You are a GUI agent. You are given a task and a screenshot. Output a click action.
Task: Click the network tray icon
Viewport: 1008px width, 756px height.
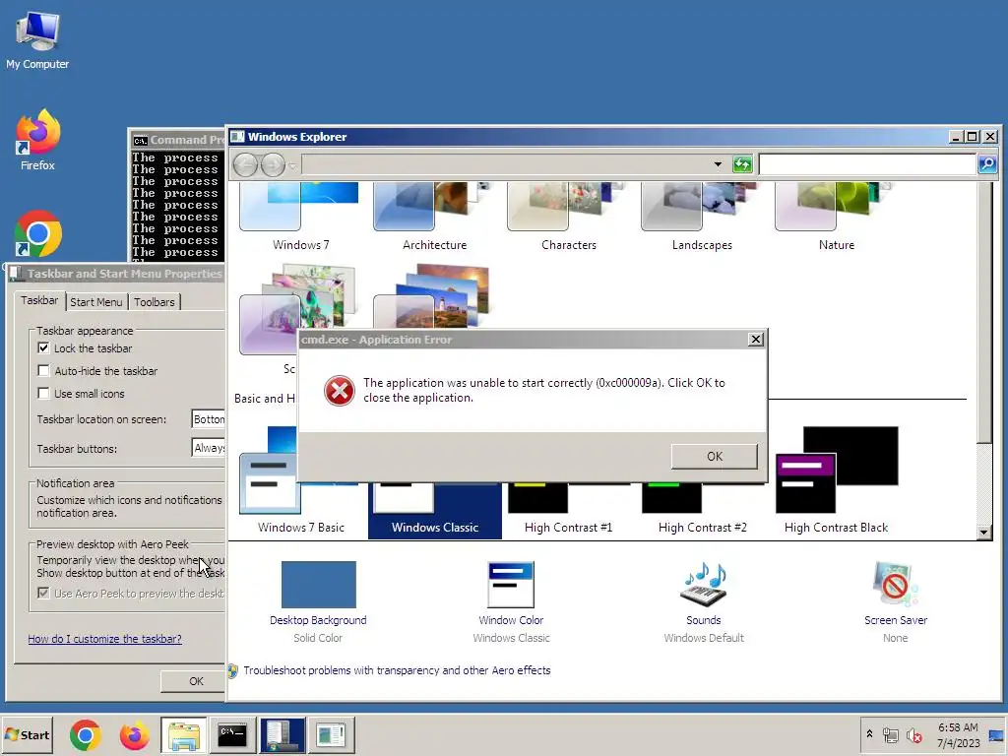pyautogui.click(x=890, y=734)
